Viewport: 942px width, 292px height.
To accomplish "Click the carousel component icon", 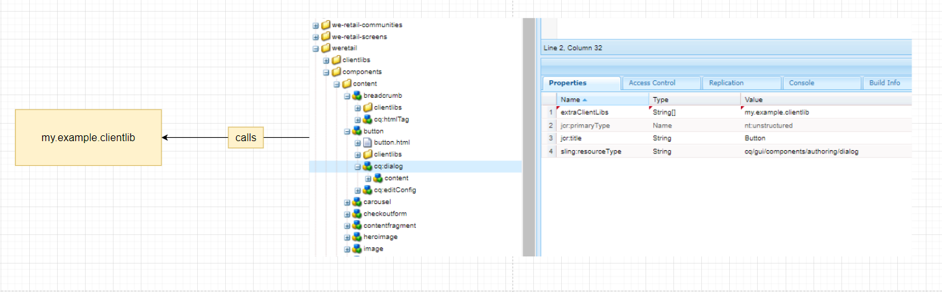I will [x=357, y=202].
